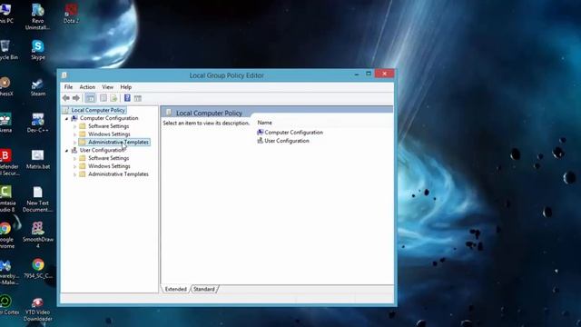
Task: Minimize the Local Group Policy Editor window
Action: click(x=357, y=74)
